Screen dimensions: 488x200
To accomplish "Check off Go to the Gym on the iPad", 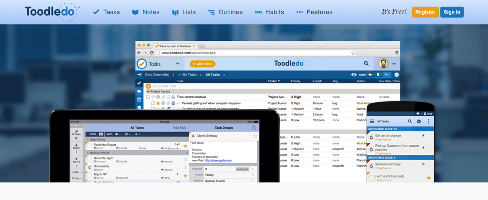I will (90, 159).
